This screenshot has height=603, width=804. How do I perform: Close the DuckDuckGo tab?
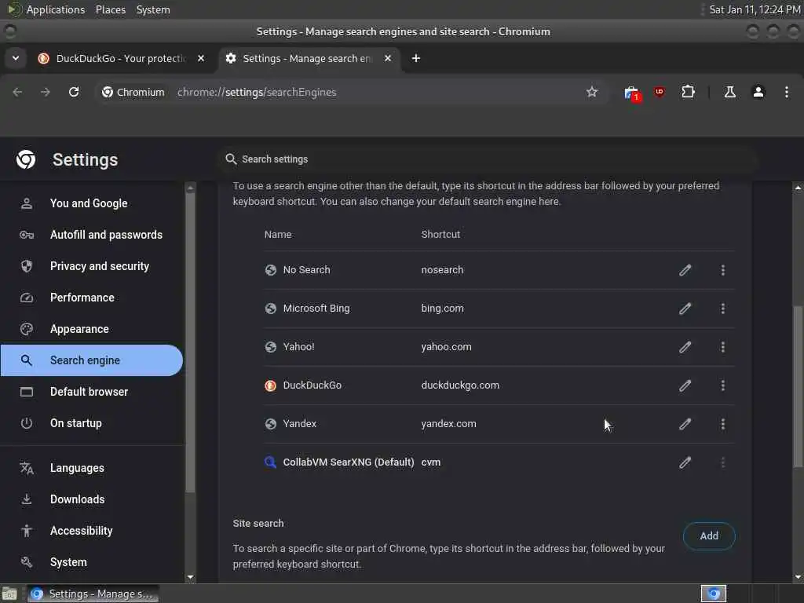pyautogui.click(x=201, y=58)
